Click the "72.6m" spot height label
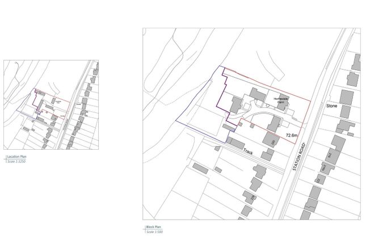This screenshot has width=366, height=244. [x=292, y=135]
